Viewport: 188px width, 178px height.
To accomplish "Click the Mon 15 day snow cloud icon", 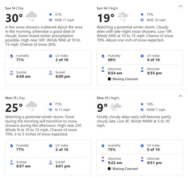I will coord(31,106).
